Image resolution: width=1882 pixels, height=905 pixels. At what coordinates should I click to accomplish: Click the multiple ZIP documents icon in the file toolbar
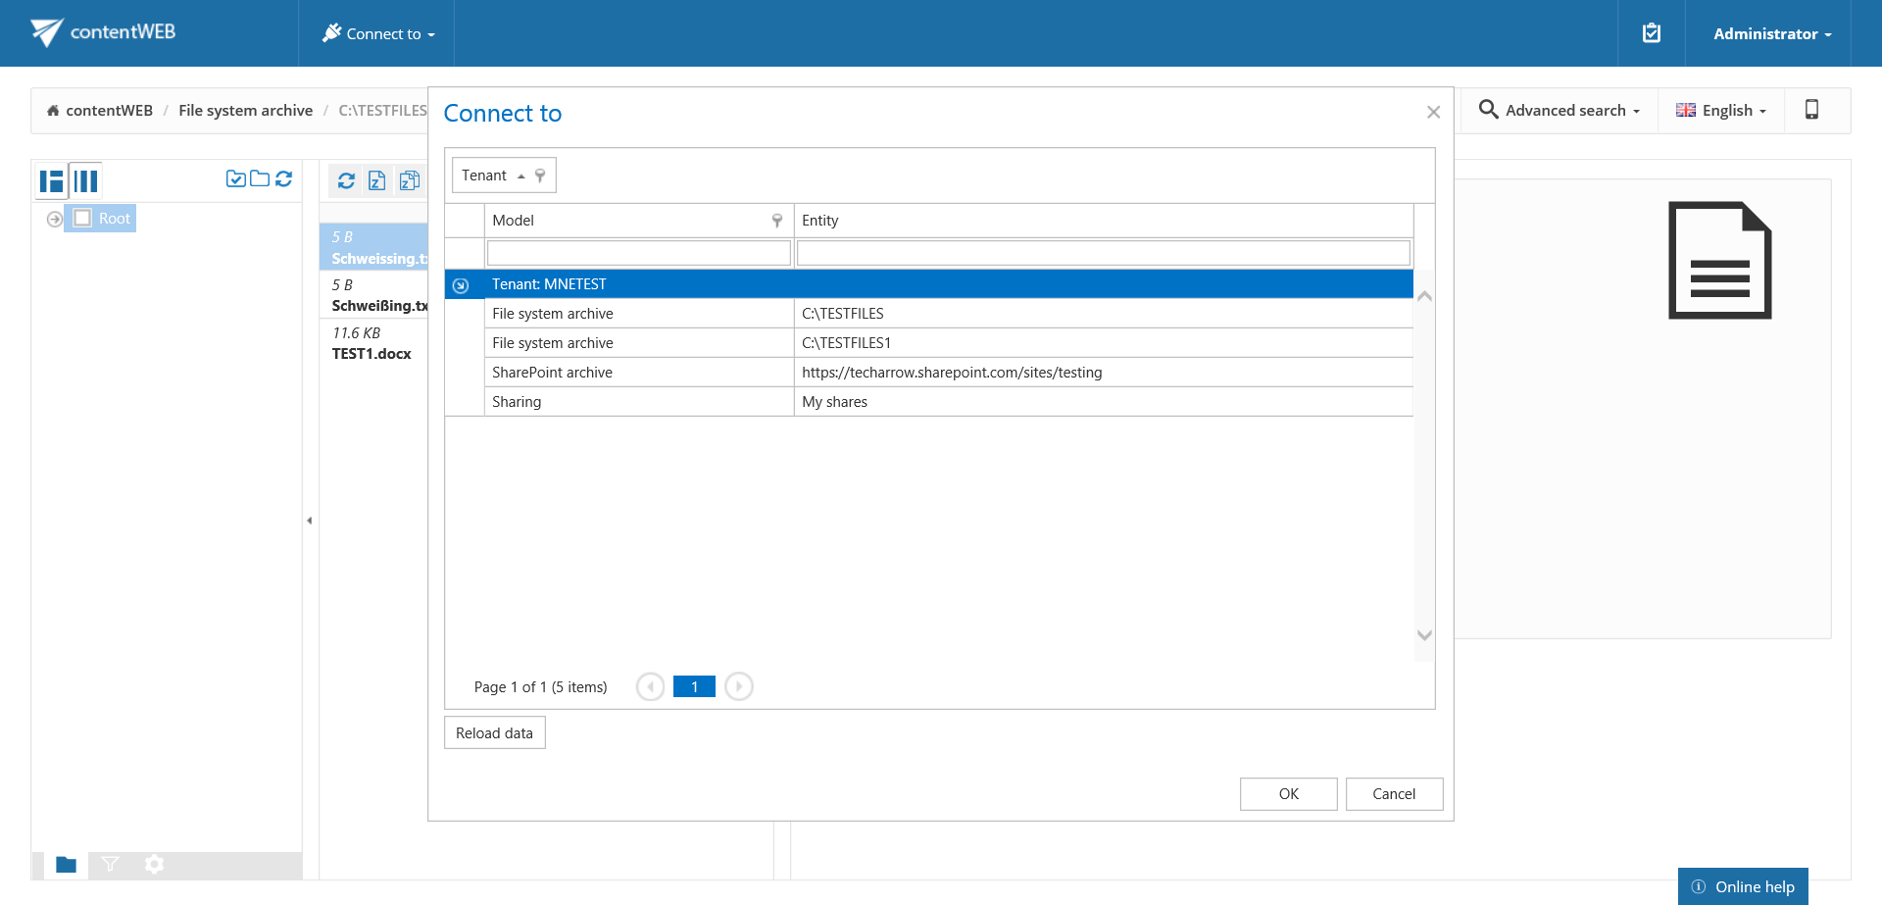(x=410, y=180)
